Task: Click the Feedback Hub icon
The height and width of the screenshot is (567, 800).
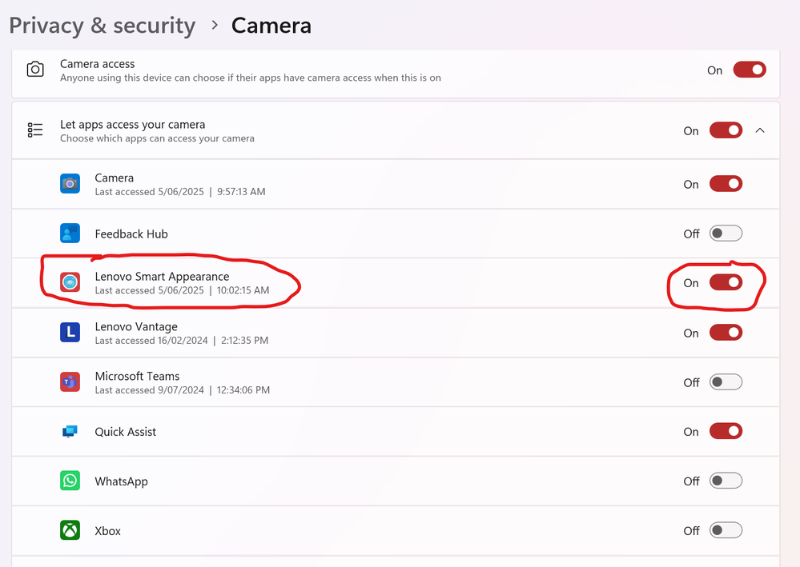Action: click(70, 234)
